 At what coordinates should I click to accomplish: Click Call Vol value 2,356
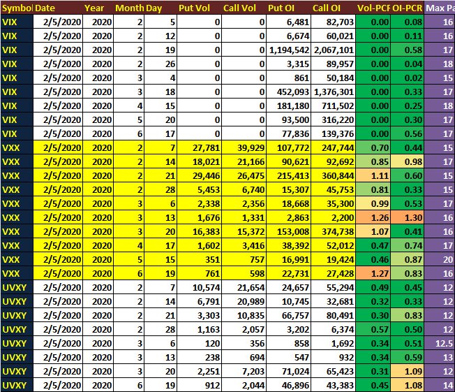(x=244, y=203)
